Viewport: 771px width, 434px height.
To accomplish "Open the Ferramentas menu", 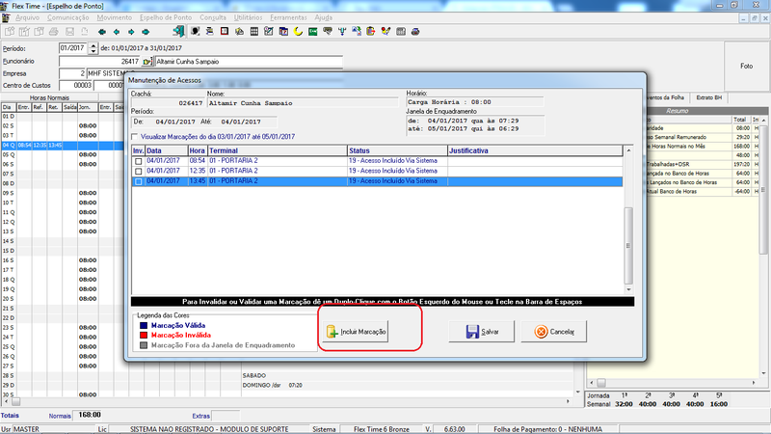I will pyautogui.click(x=288, y=17).
